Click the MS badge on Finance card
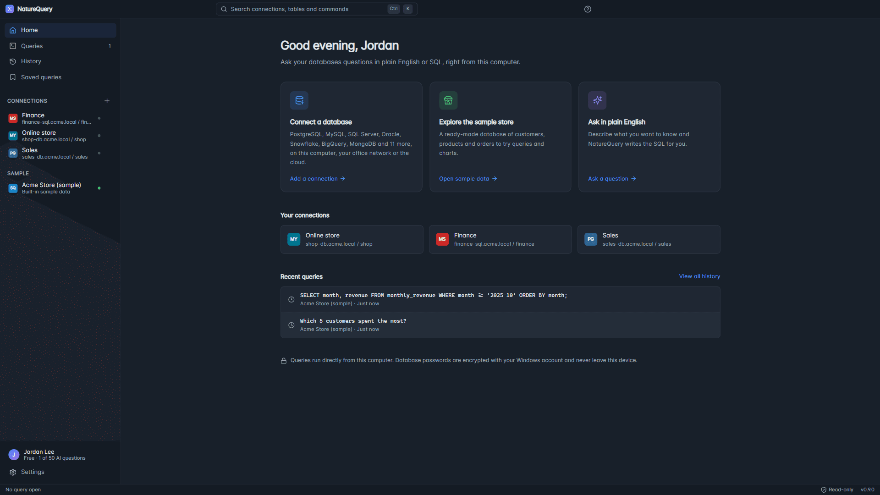 442,239
